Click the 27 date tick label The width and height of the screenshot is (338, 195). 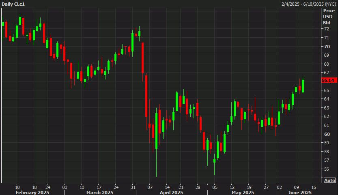click(x=266, y=187)
